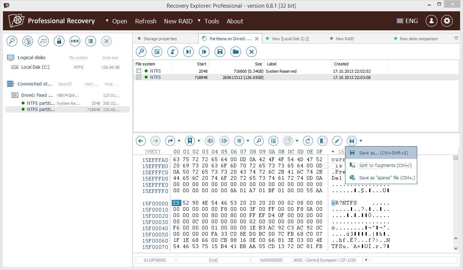Choose Save as "sparse" file entry
Screen dimensions: 463x270
tap(381, 178)
